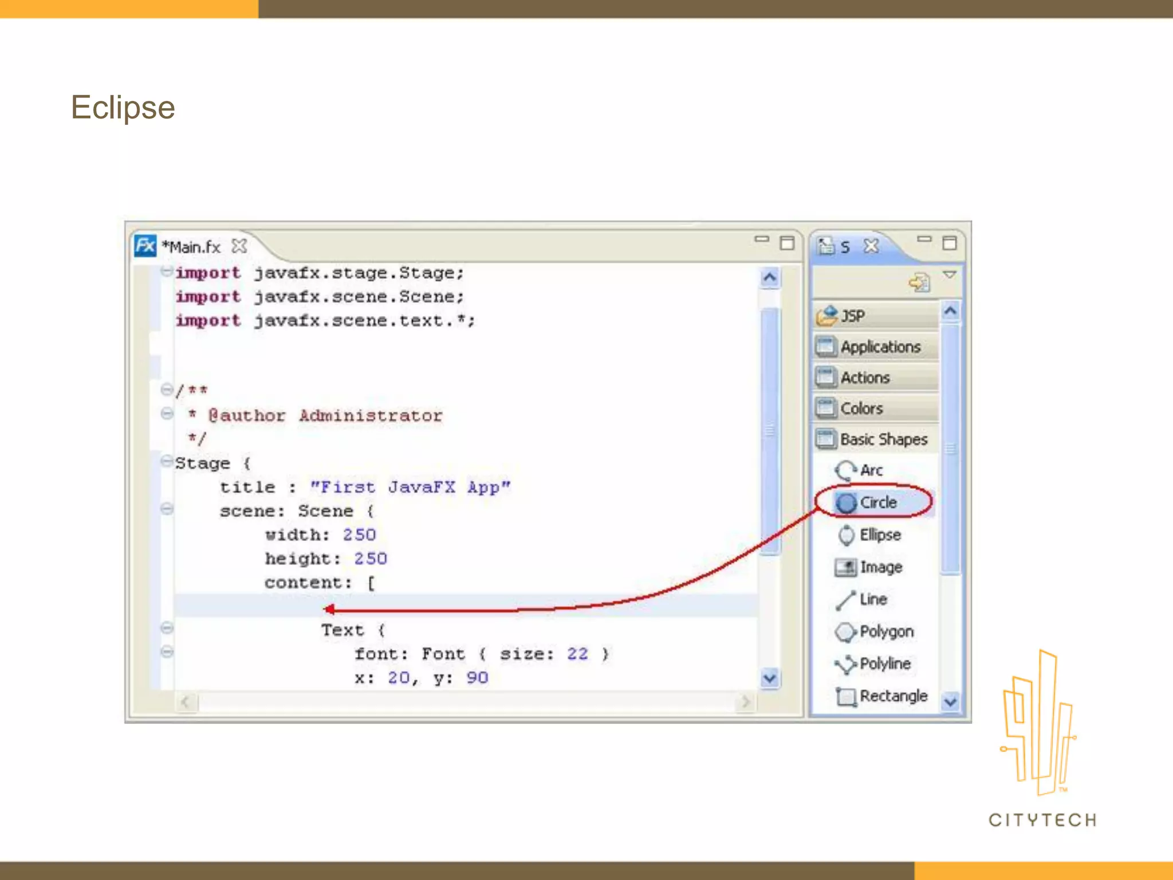The height and width of the screenshot is (880, 1173).
Task: Select the Circle shape snippet
Action: coord(867,502)
